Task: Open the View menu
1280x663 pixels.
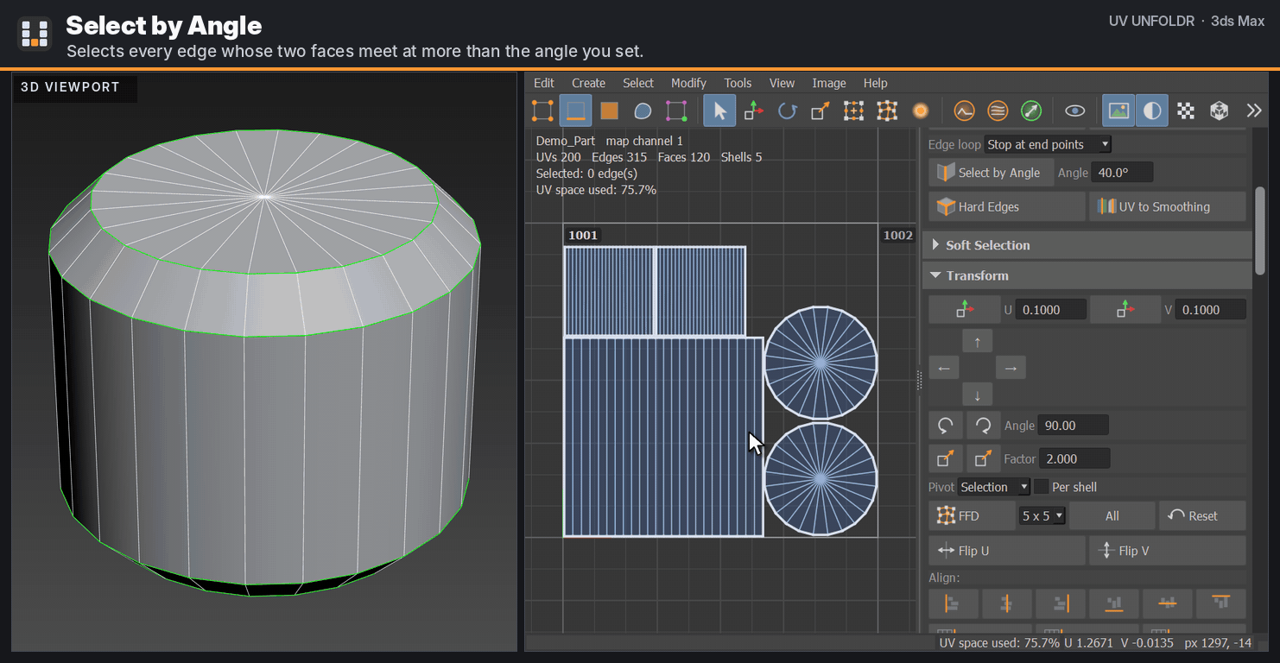Action: coord(782,83)
